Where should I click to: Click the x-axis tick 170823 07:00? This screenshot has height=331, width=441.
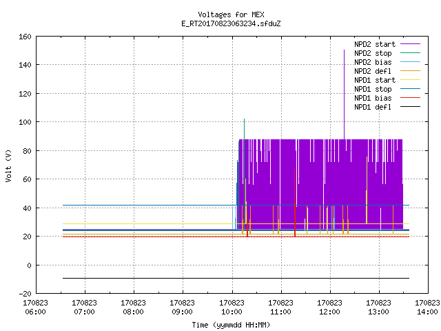point(84,308)
